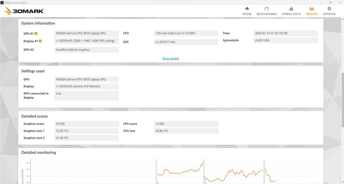Click the 3DMark title bar app icon
344x184 pixels.
[2, 3]
